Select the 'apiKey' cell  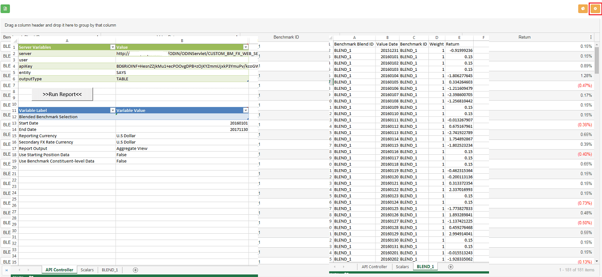pos(67,66)
